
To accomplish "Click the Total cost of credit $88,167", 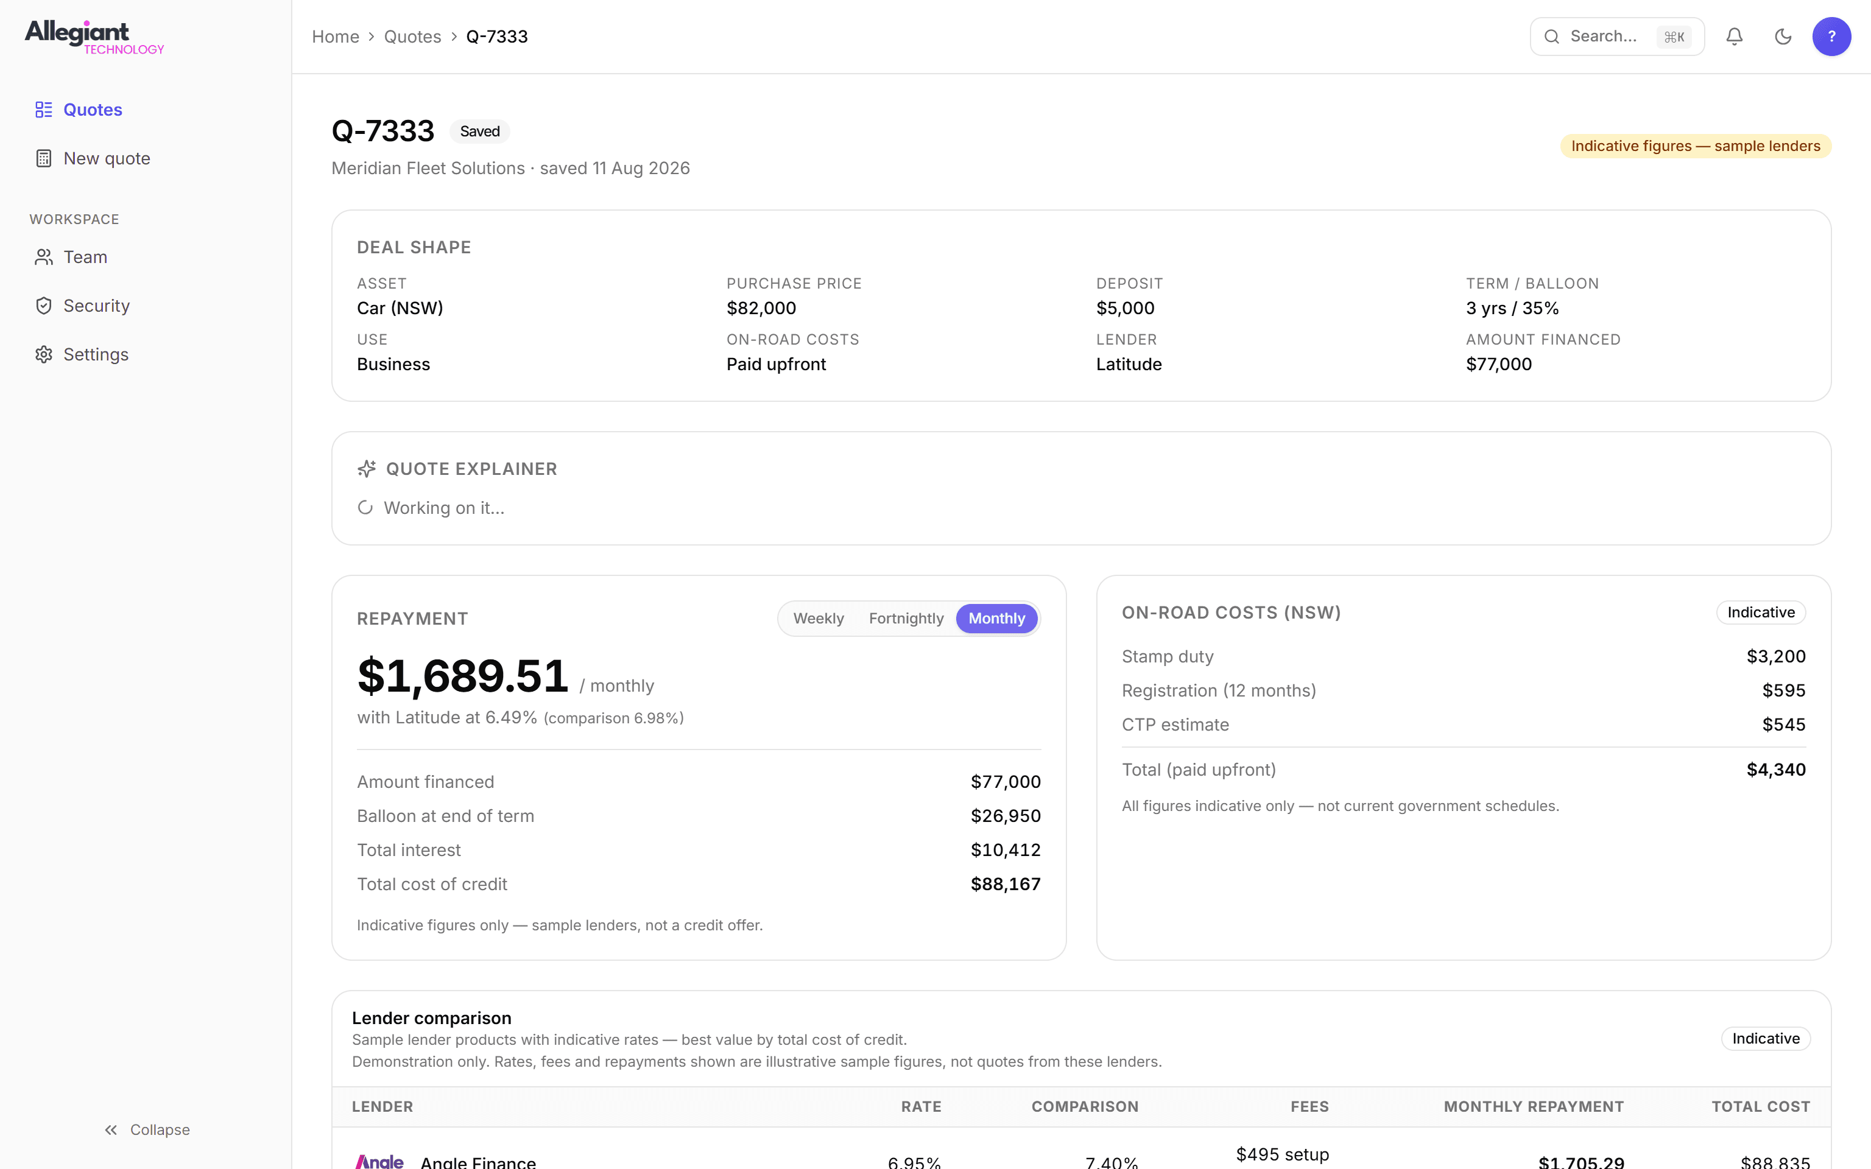I will [x=1005, y=883].
